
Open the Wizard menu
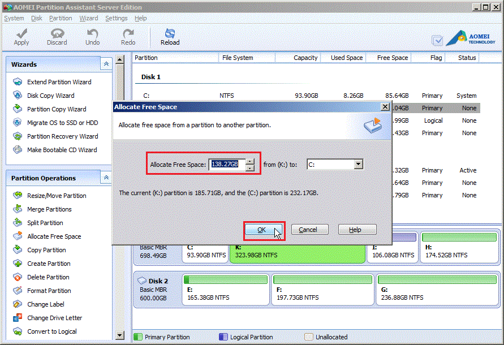(89, 18)
